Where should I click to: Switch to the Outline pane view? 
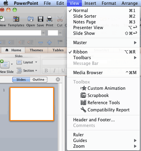point(38,80)
